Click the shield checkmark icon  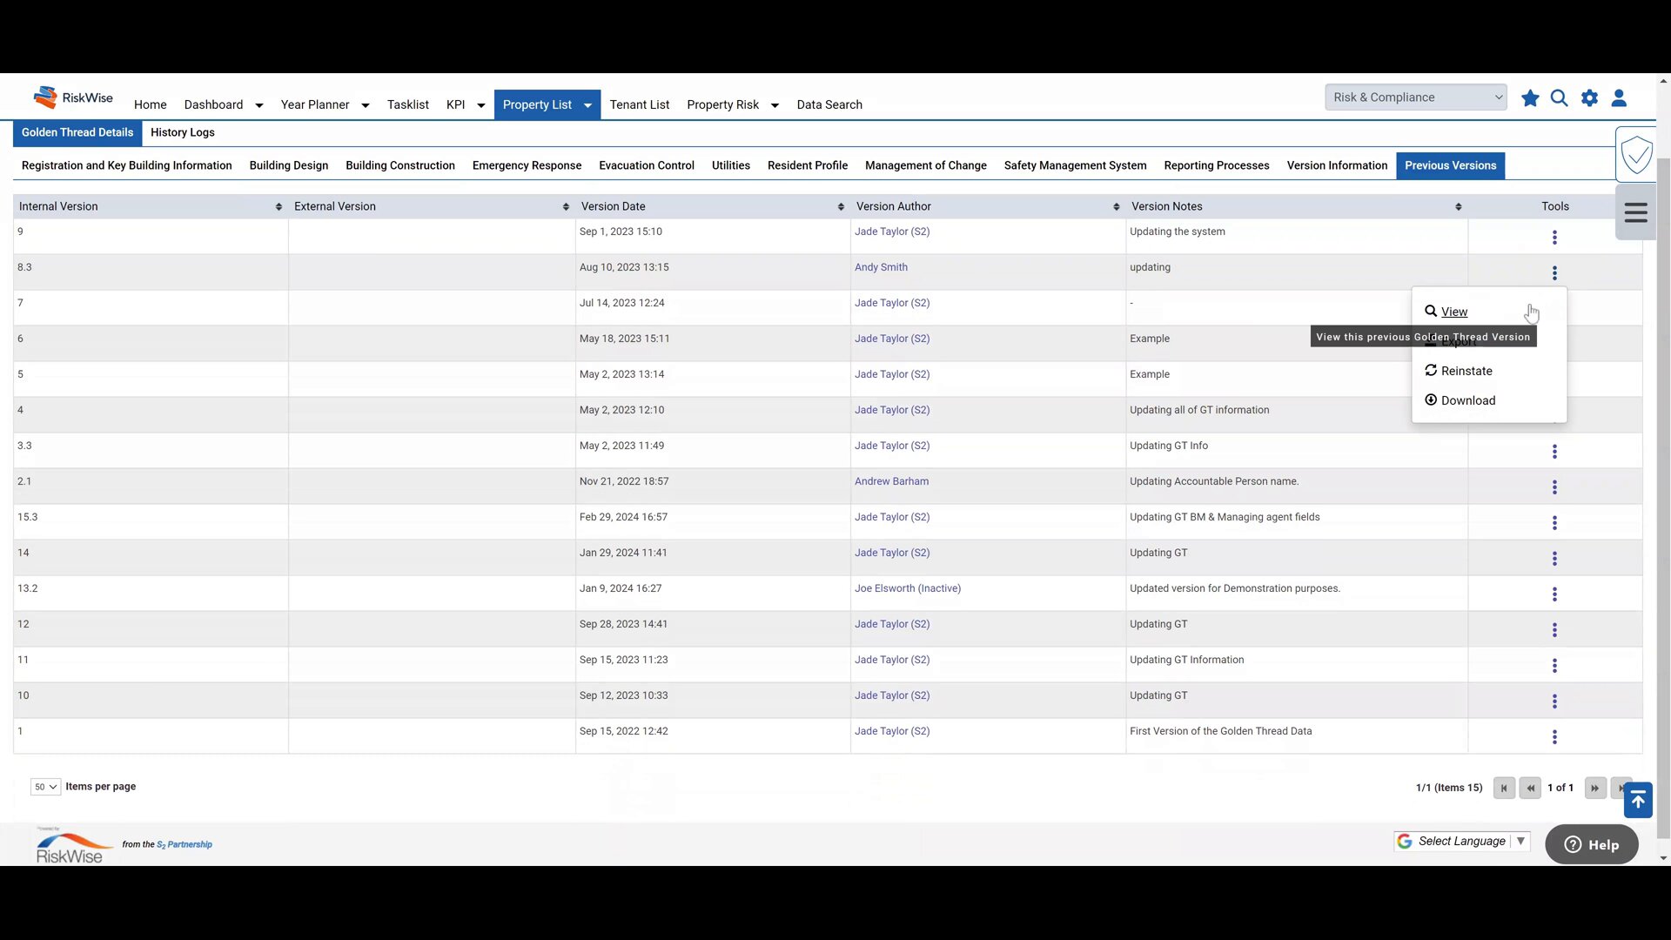(1636, 156)
